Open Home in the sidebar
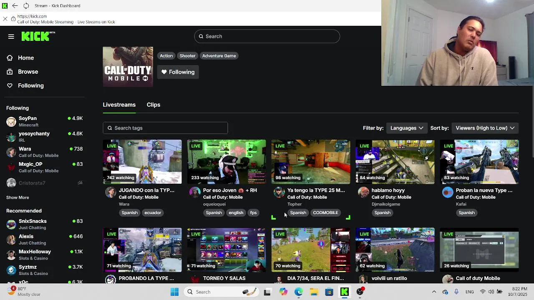Screen dimensions: 534x300 [26, 58]
